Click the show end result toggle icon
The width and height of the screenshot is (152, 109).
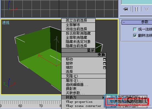point(136,9)
